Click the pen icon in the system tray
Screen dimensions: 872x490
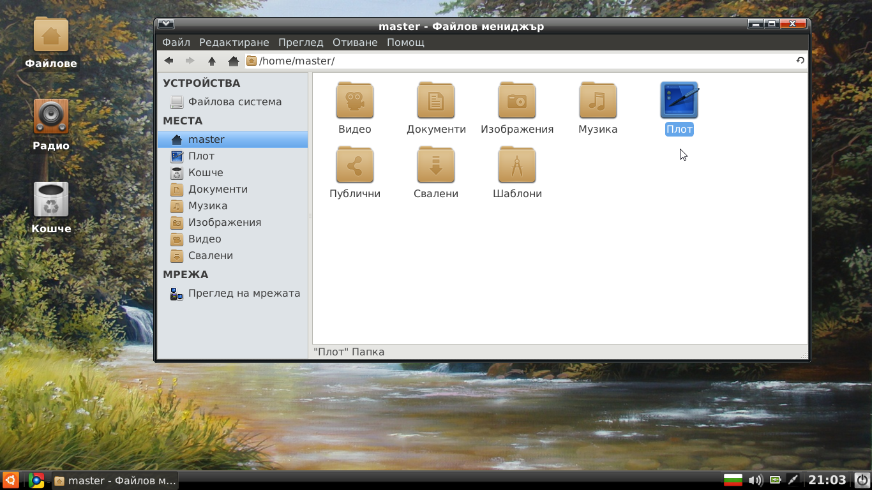pos(793,480)
